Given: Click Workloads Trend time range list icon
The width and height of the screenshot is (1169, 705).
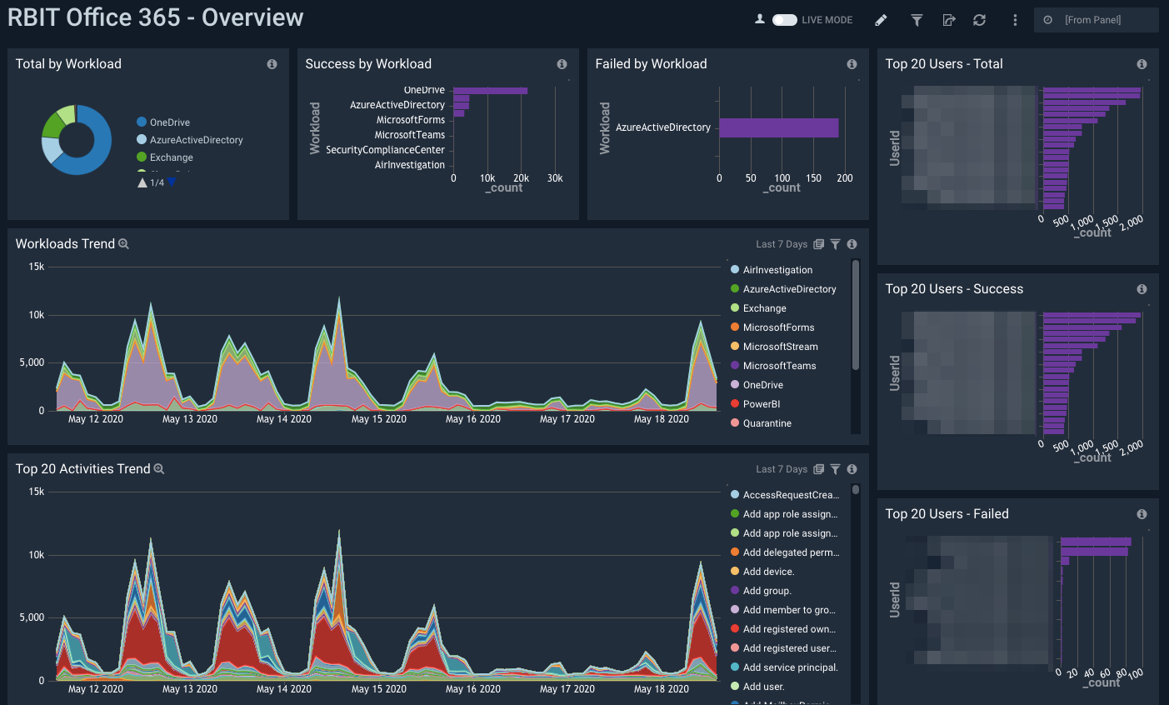Looking at the screenshot, I should [x=819, y=244].
